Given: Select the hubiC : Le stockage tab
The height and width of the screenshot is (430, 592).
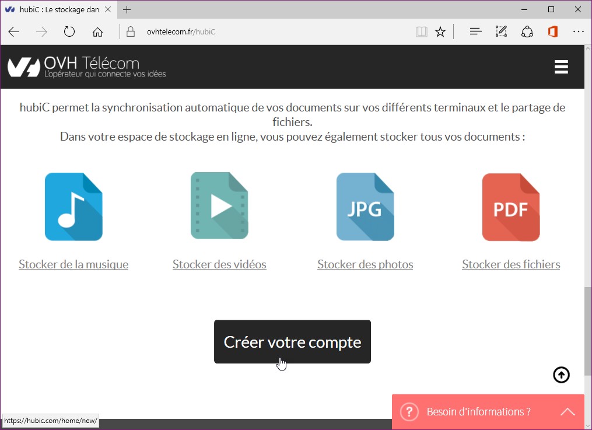Looking at the screenshot, I should click(x=58, y=10).
